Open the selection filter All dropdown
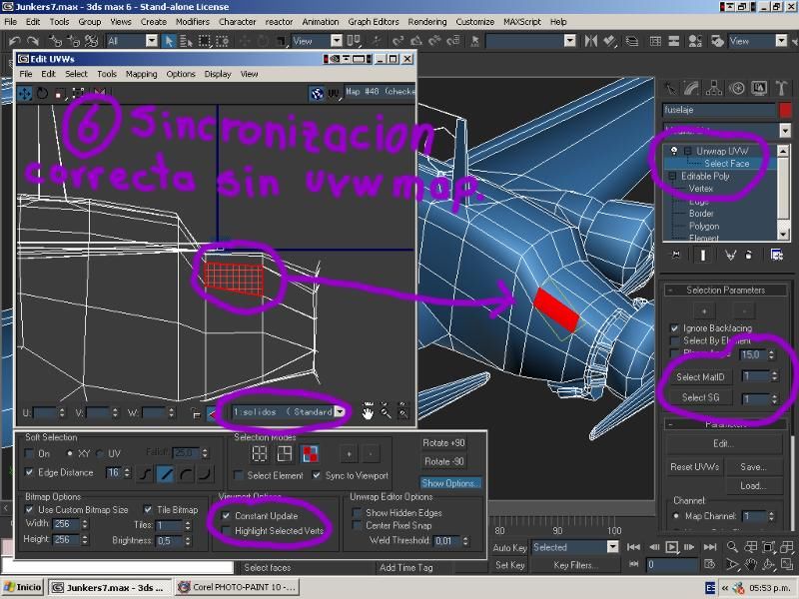This screenshot has height=599, width=799. pos(152,41)
